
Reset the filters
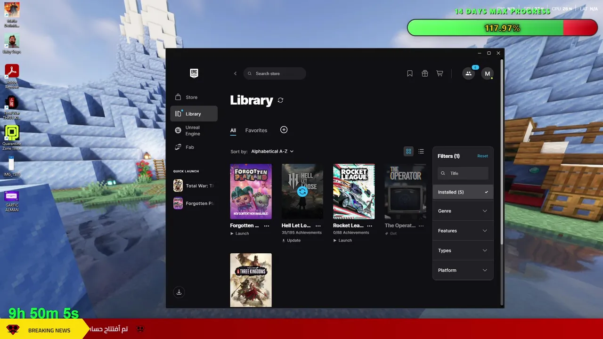[482, 156]
